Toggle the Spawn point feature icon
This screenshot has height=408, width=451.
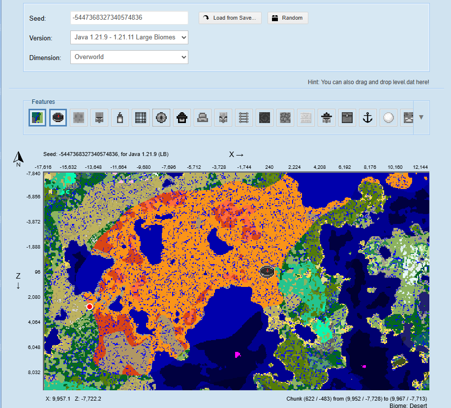tap(58, 118)
